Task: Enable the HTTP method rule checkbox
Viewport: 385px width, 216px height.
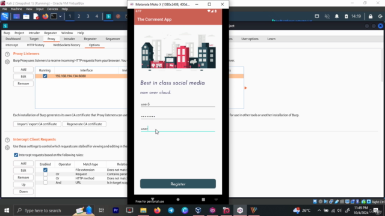Action: pyautogui.click(x=45, y=178)
